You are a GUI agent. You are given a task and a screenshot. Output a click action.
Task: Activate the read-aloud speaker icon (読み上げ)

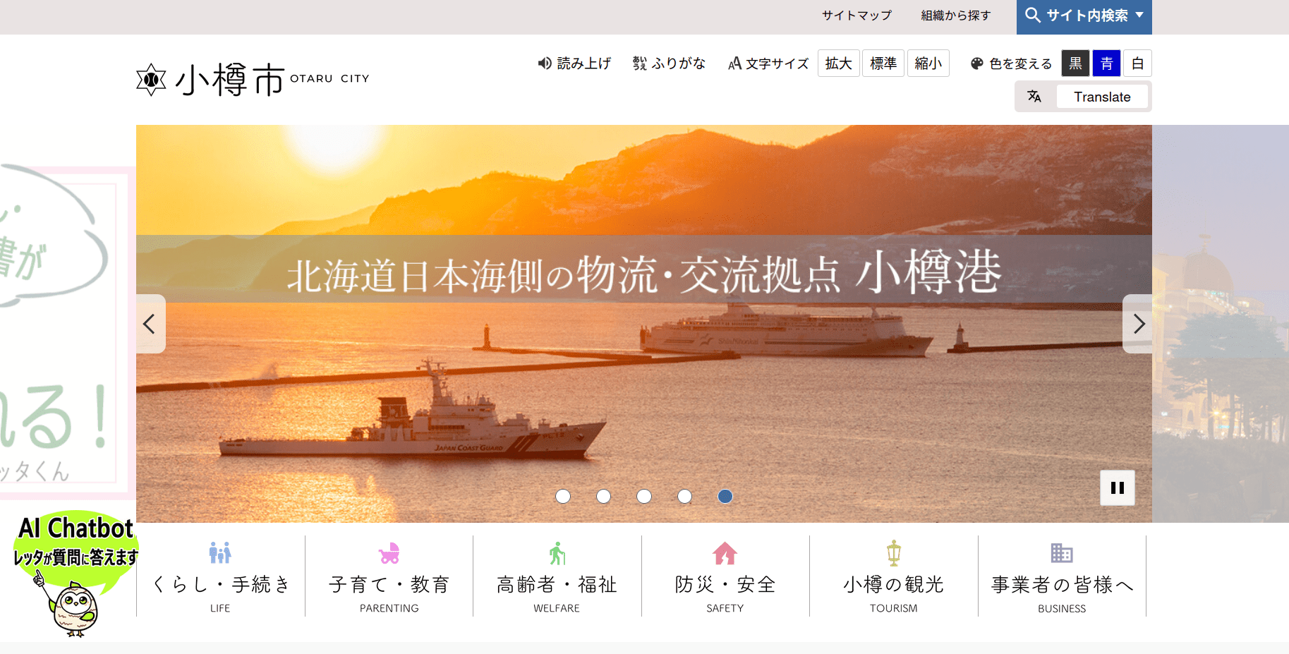click(x=545, y=63)
